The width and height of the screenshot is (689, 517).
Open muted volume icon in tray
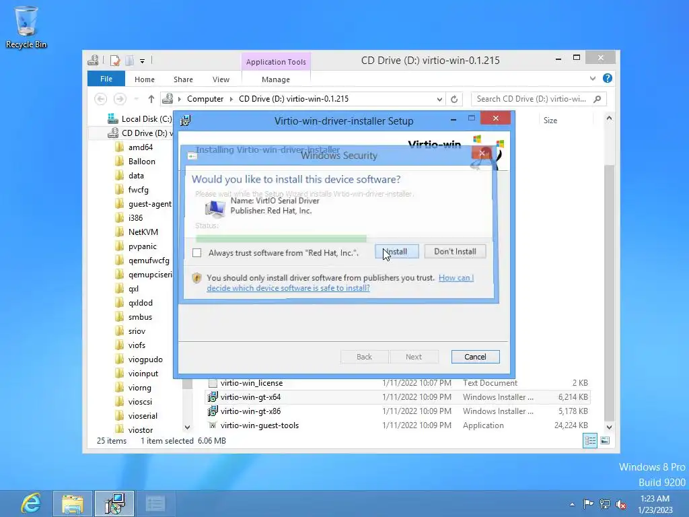point(621,504)
